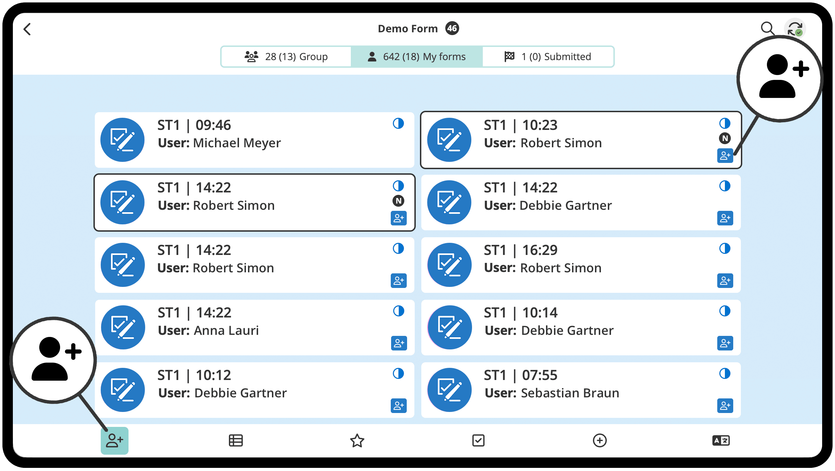Open the translate icon at bottom right
The width and height of the screenshot is (835, 471).
[x=720, y=440]
